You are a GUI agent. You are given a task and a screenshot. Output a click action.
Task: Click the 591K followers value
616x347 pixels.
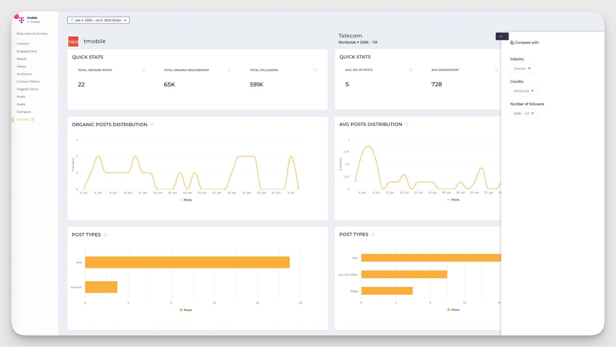coord(256,85)
